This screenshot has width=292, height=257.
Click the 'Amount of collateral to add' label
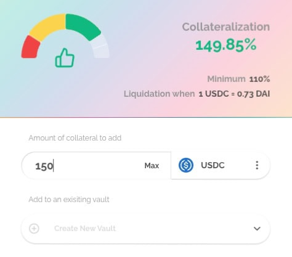[x=75, y=138]
